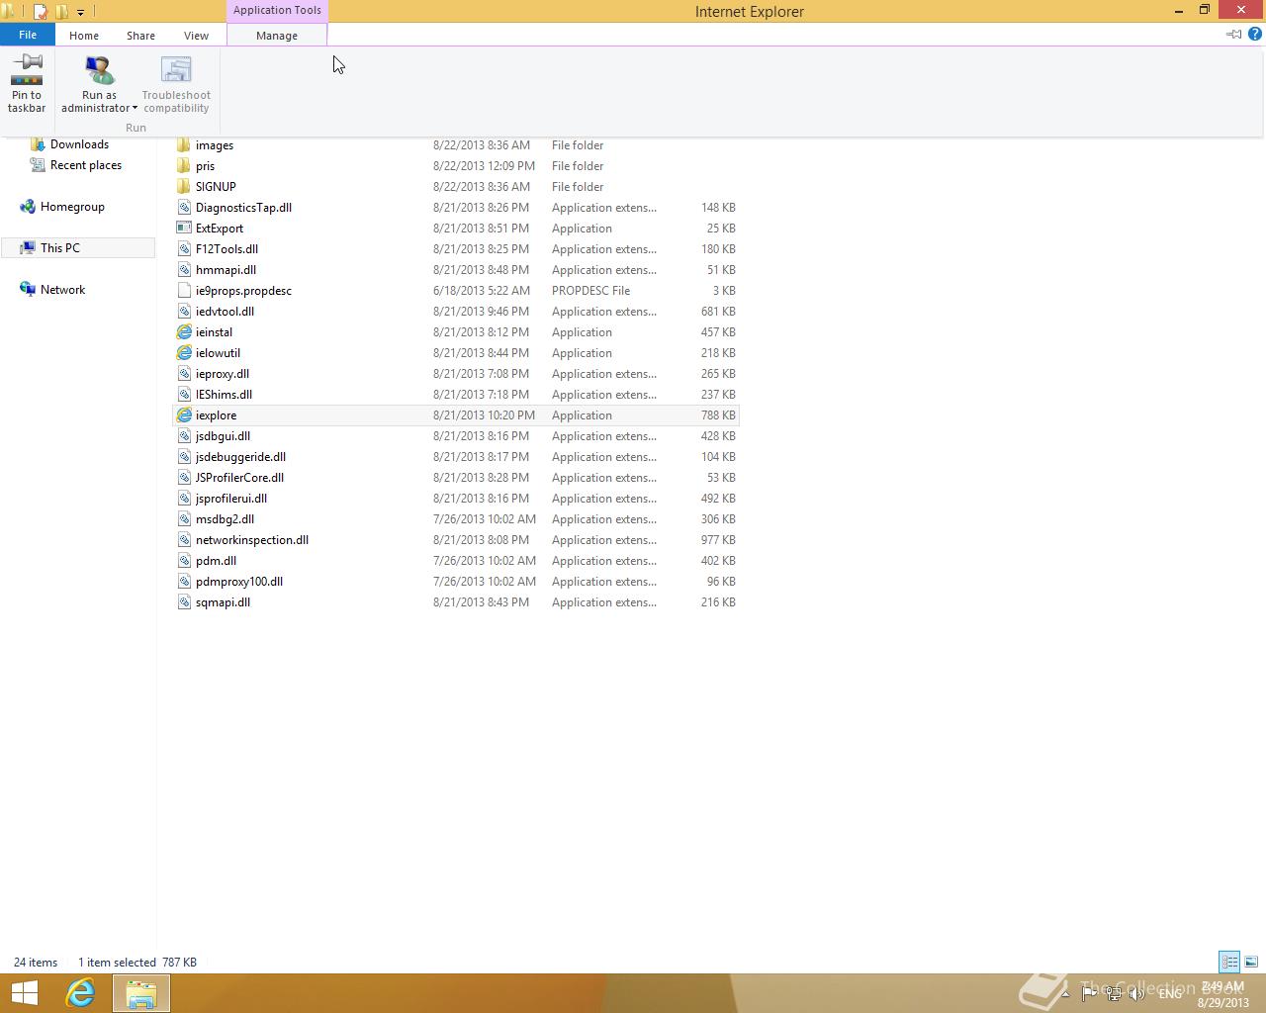This screenshot has height=1013, width=1266.
Task: Click the sqmapi.dll file icon
Action: [x=184, y=602]
